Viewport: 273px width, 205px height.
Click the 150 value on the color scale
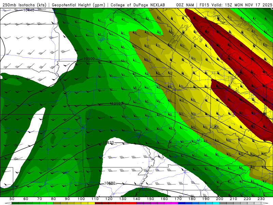tap(150, 199)
